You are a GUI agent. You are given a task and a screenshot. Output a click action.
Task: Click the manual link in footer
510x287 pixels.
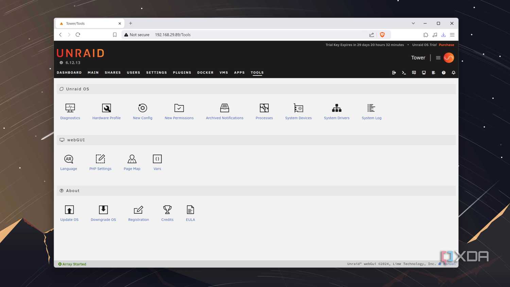pyautogui.click(x=449, y=264)
